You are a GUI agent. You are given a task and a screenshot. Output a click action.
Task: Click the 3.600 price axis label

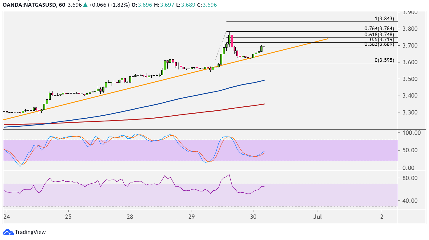[410, 62]
